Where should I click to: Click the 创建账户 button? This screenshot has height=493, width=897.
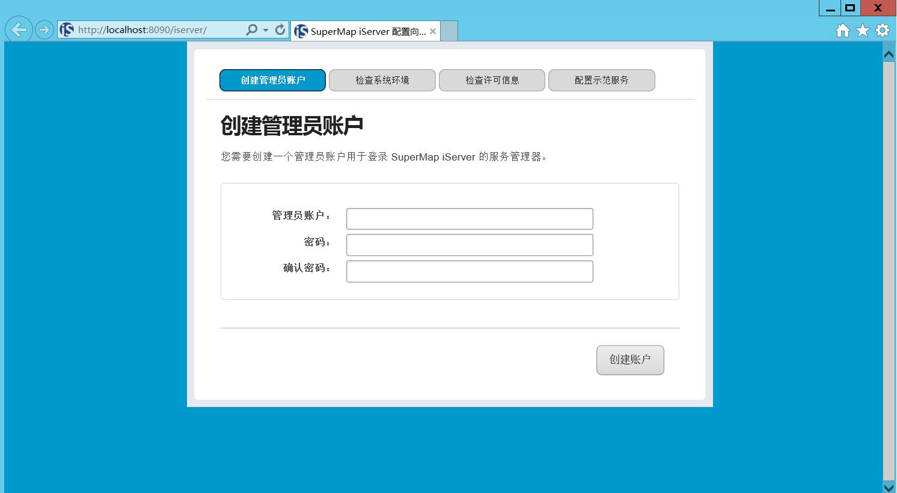630,360
